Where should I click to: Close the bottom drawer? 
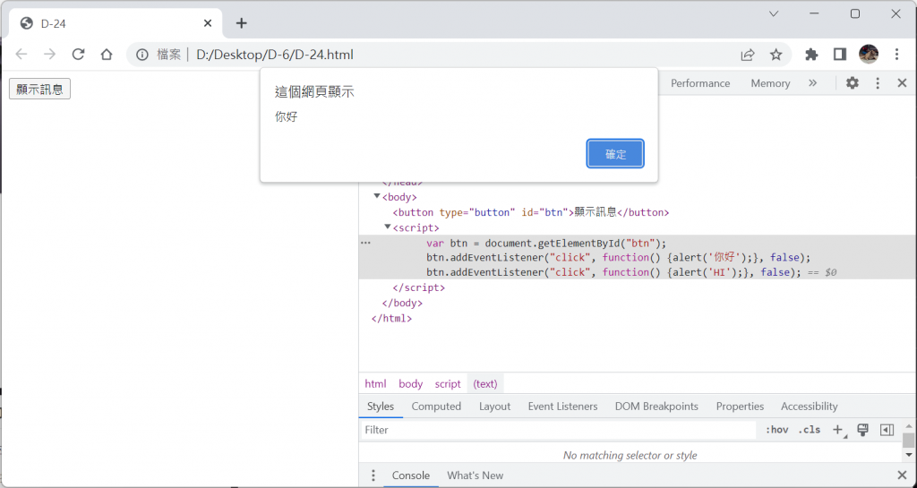(x=902, y=475)
